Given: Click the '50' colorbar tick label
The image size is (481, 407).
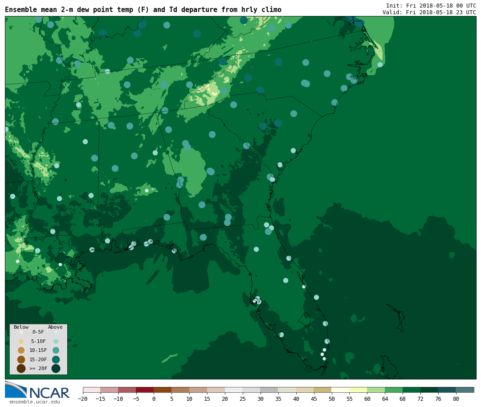Looking at the screenshot, I should pos(332,399).
